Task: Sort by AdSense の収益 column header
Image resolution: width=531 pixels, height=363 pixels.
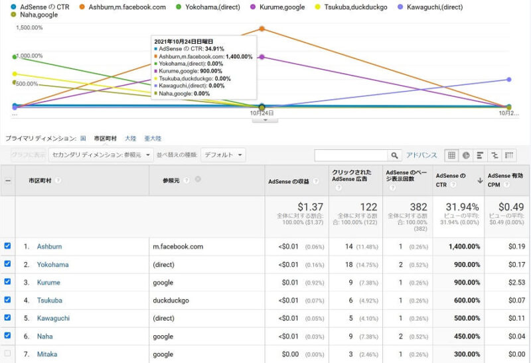Action: coord(289,182)
